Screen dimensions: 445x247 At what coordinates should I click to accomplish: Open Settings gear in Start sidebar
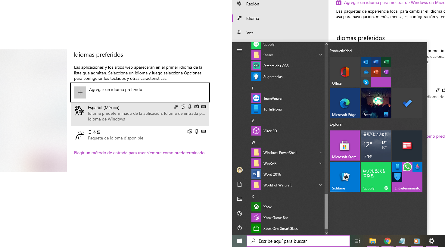click(240, 213)
